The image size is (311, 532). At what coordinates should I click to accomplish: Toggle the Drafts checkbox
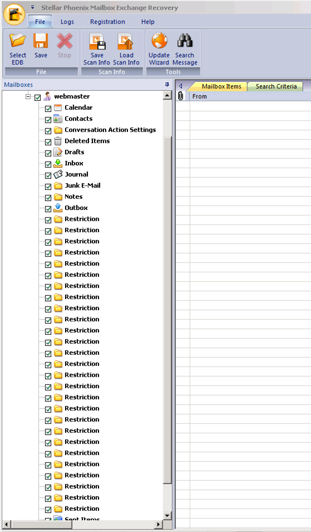(48, 153)
